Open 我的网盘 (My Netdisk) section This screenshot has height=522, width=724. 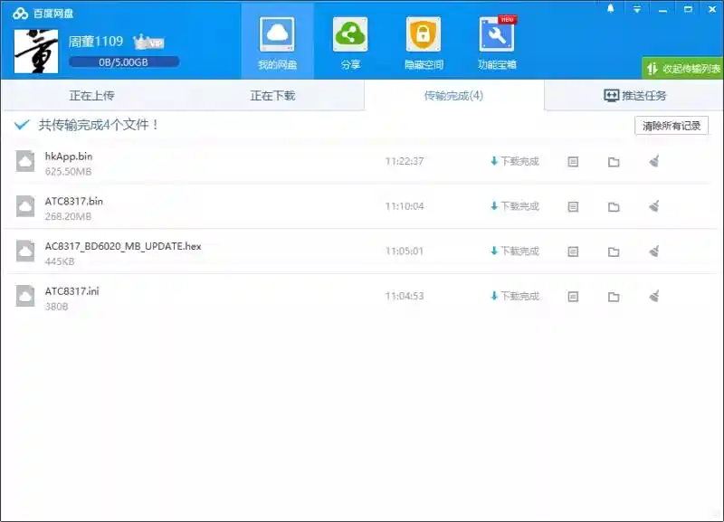point(277,42)
